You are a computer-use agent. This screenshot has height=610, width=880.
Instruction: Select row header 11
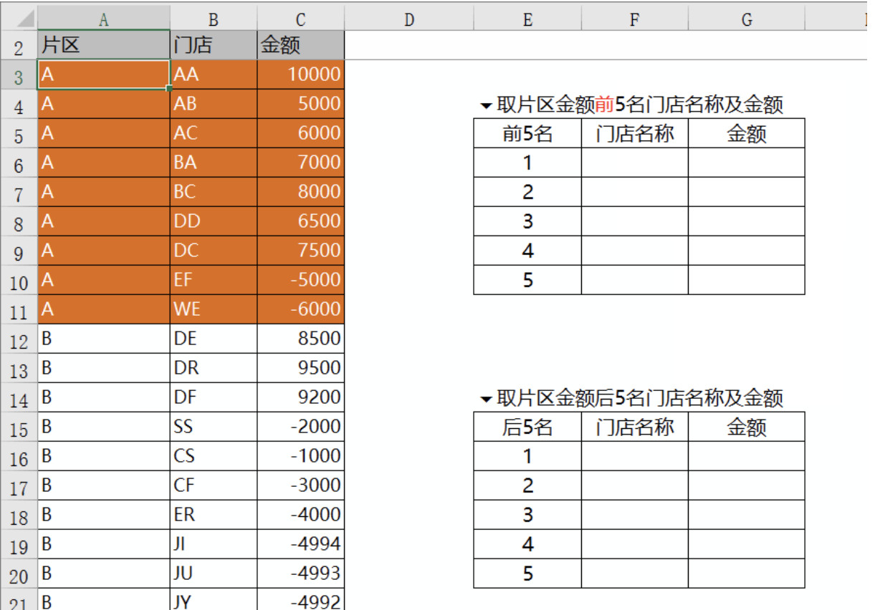click(x=16, y=306)
